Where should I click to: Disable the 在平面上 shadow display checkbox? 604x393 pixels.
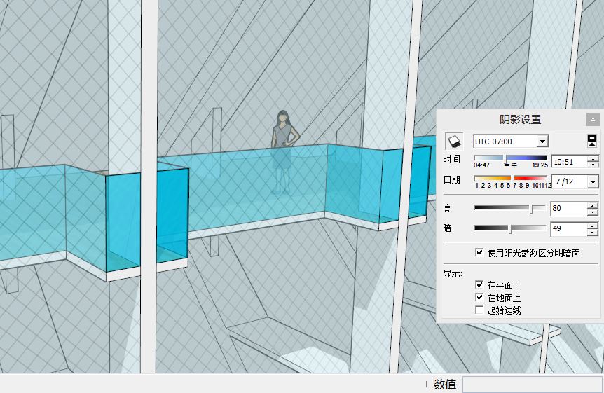479,285
